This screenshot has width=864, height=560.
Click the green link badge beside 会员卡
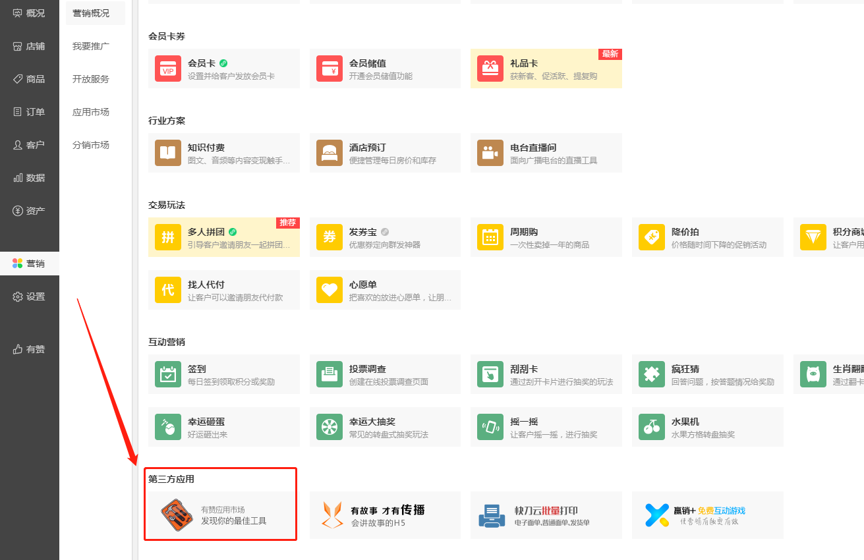tap(223, 63)
